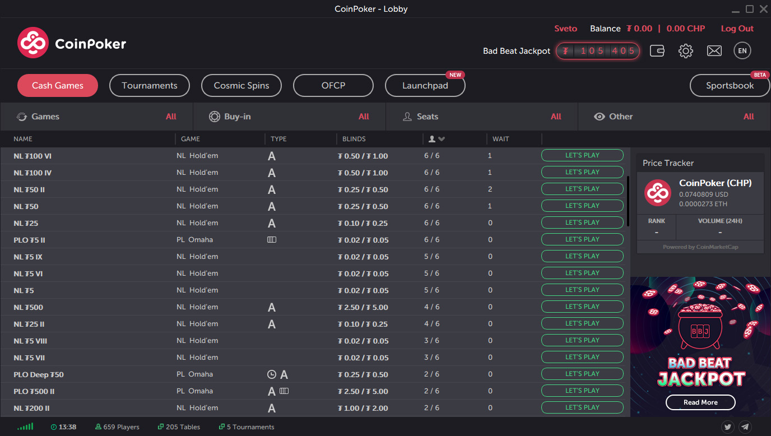Sort tables by players column arrow
The image size is (771, 436).
pos(442,139)
